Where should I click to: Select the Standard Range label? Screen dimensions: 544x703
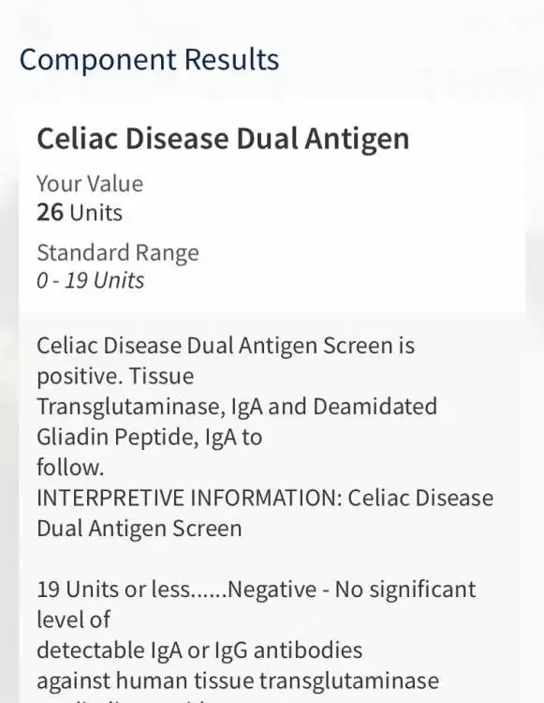(118, 253)
